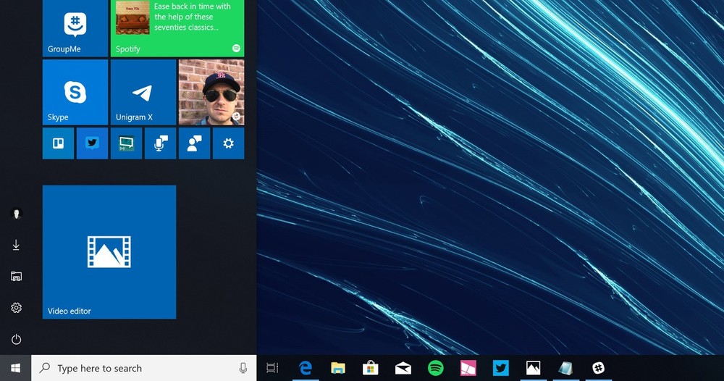Open the TweetDeck small tile

pos(92,143)
